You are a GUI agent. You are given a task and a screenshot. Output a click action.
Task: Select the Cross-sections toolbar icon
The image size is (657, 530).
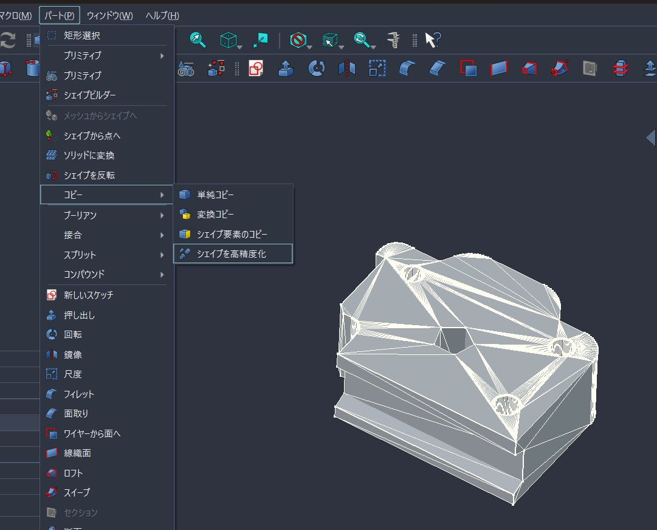[x=620, y=68]
